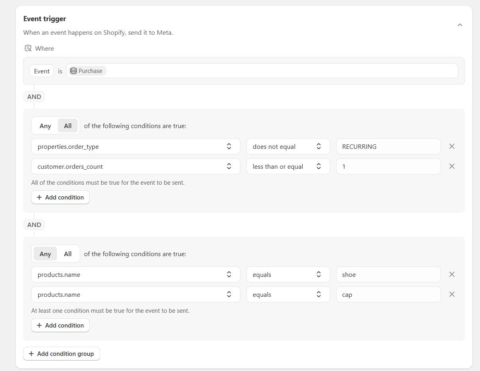Remove the customer.orders_count condition row
Screen dimensions: 480x371
point(452,166)
